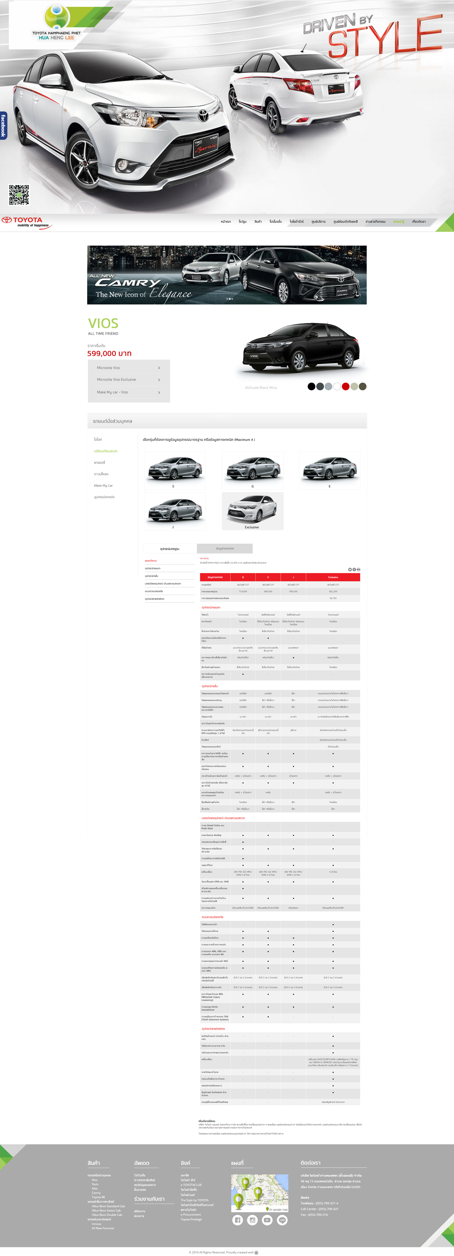
Task: Pick the beige color swatch
Action: [x=354, y=387]
